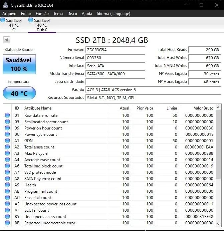This screenshot has height=231, width=224.
Task: Select the raw value 00000031BF48
Action: (199, 217)
